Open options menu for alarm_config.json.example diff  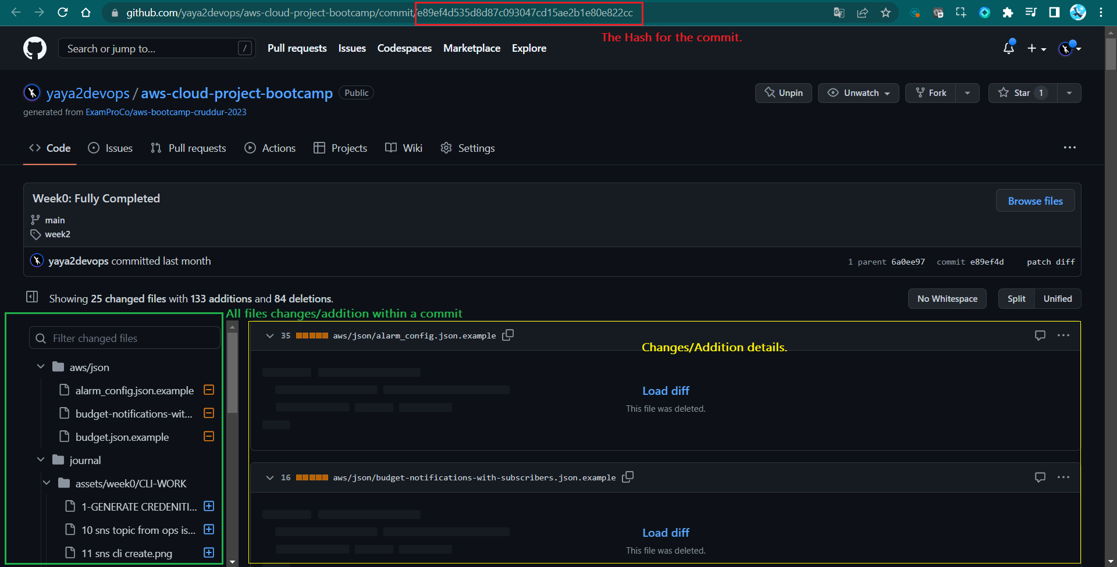pyautogui.click(x=1063, y=336)
